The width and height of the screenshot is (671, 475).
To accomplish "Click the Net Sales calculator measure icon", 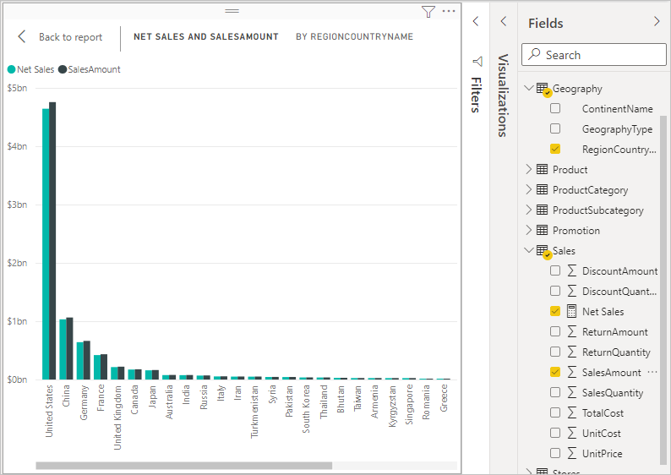I will (572, 312).
